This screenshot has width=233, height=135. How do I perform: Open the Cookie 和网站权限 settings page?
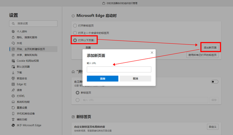[x=33, y=61]
